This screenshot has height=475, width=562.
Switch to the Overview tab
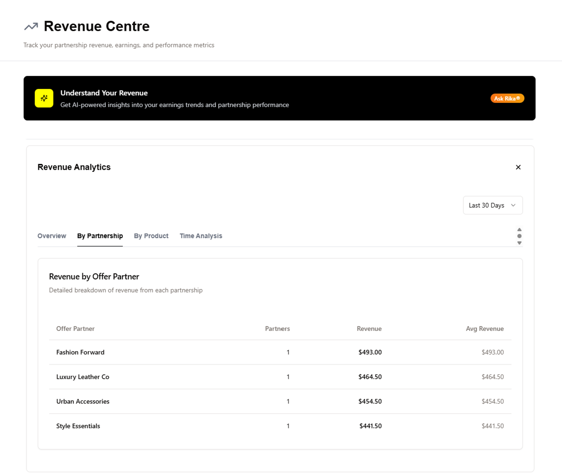click(x=52, y=236)
